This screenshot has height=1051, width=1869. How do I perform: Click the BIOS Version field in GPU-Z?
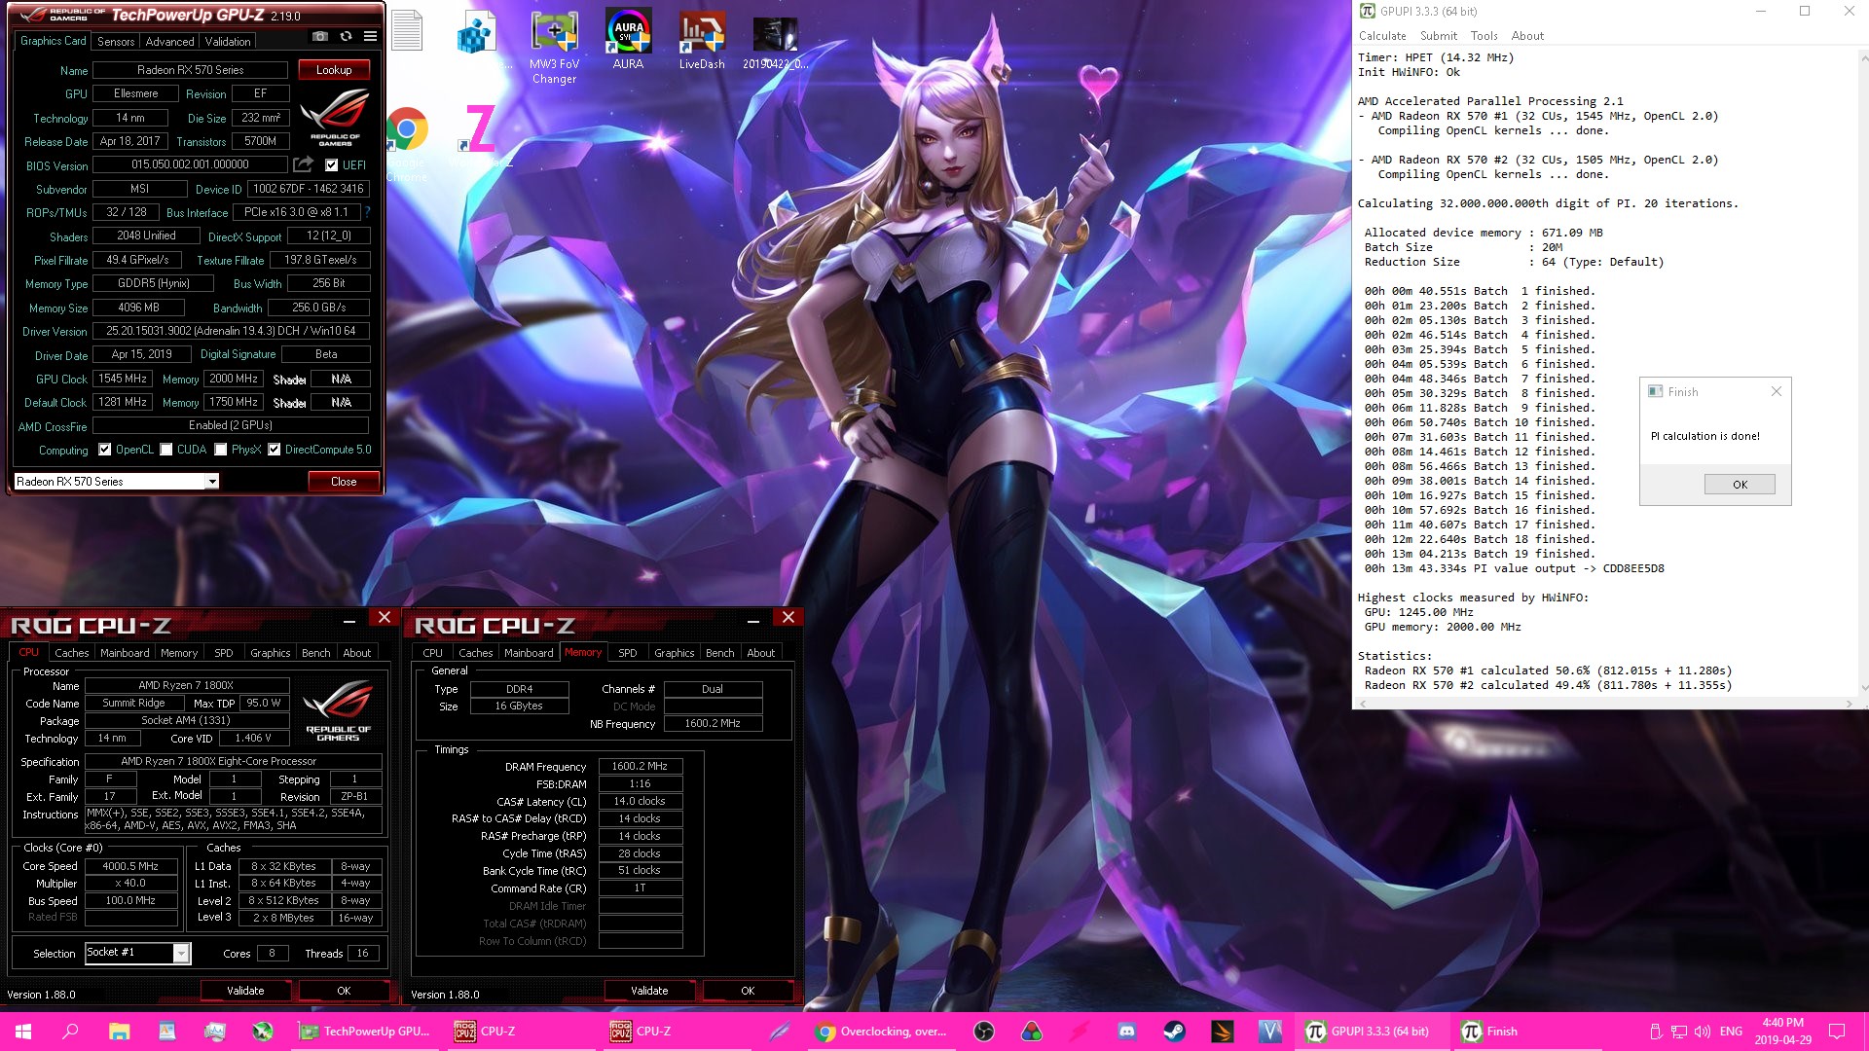190,164
